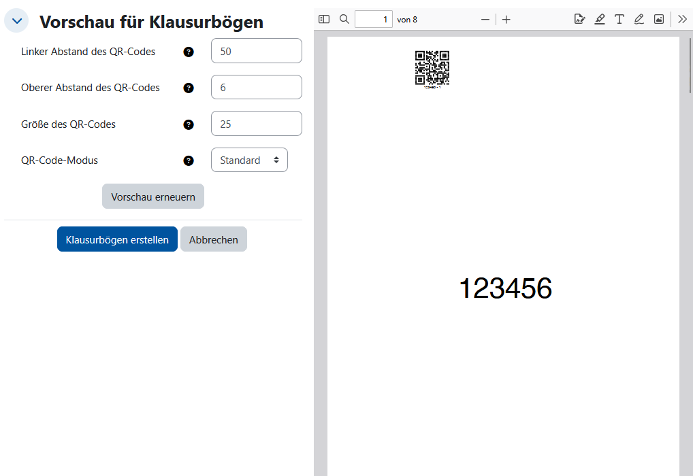This screenshot has height=476, width=693.
Task: Click the page number input field
Action: pos(374,19)
